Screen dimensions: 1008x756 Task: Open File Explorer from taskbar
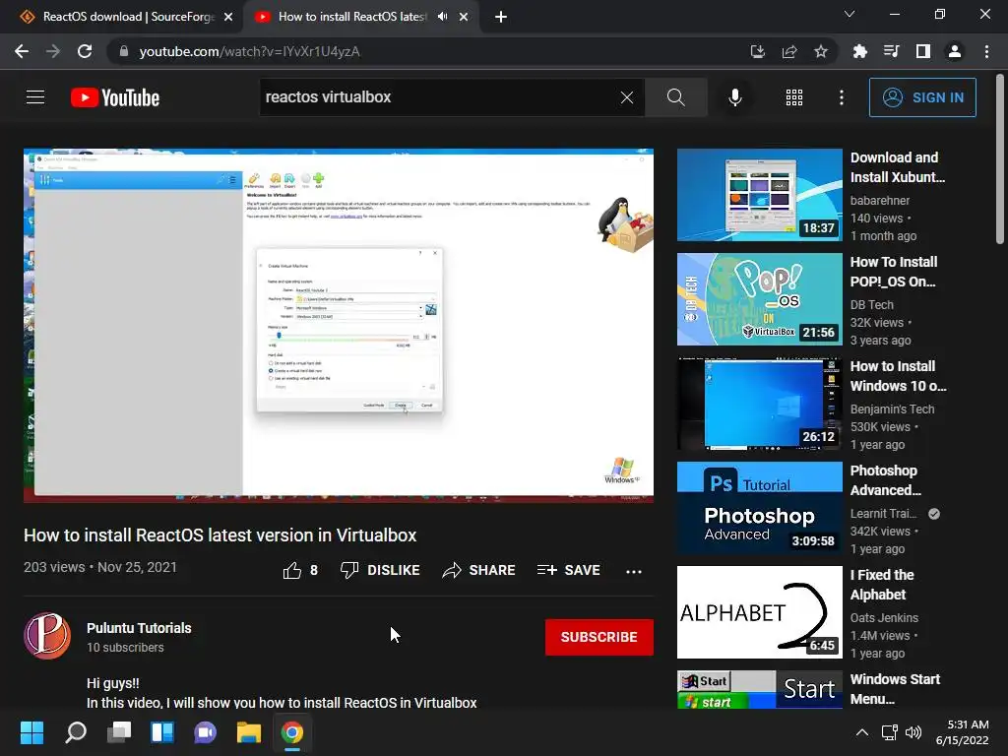(249, 732)
